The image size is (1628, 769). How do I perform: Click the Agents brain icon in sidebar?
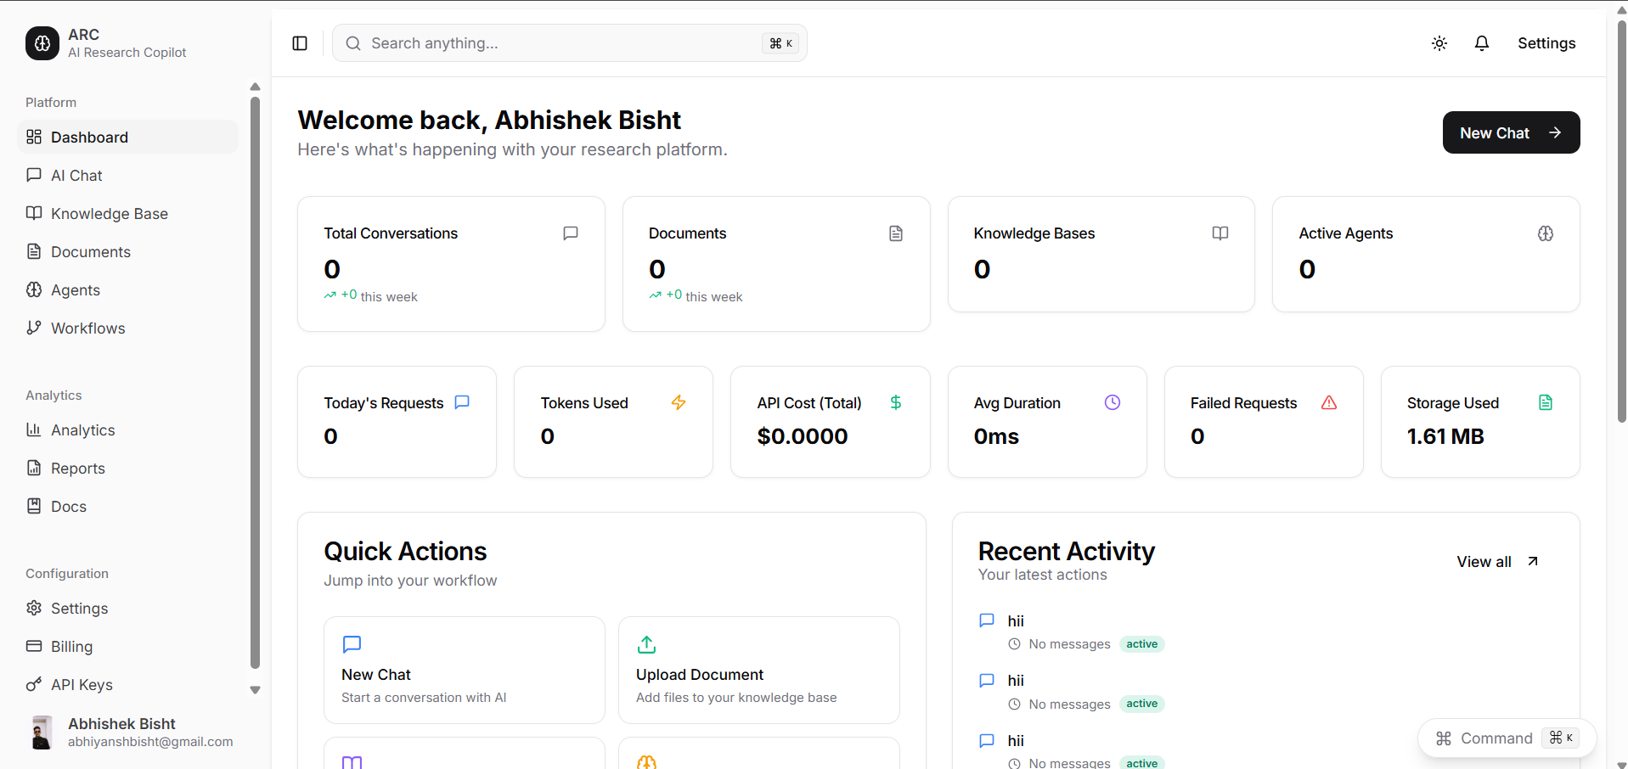(34, 289)
